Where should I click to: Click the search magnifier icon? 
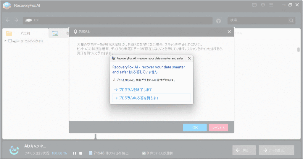pos(291,20)
